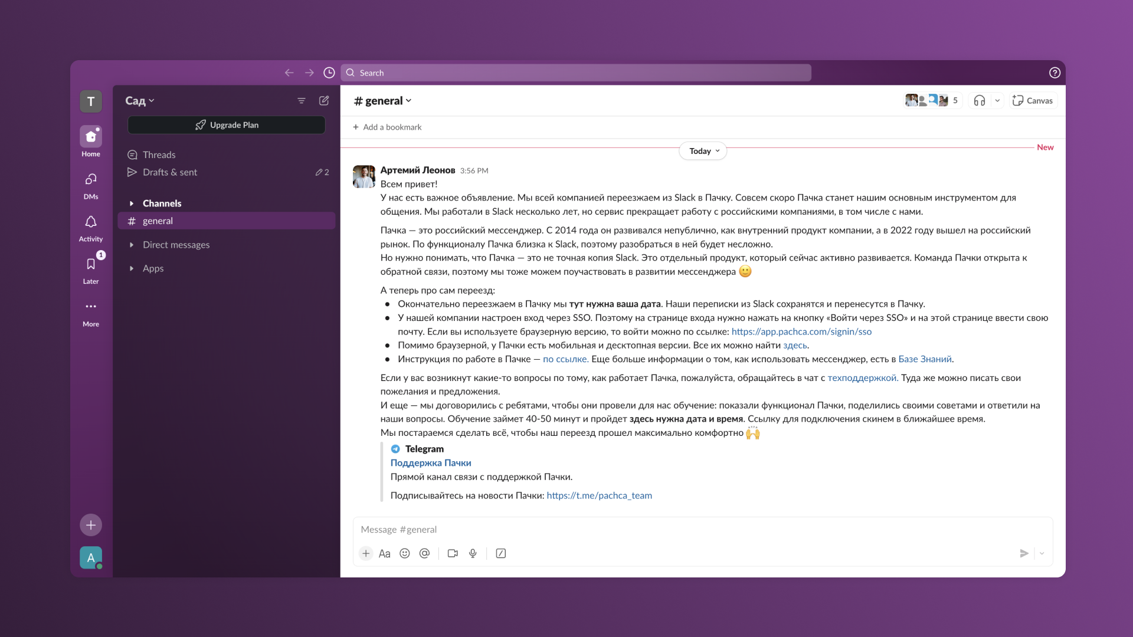The height and width of the screenshot is (637, 1133).
Task: Record a video clip icon
Action: pyautogui.click(x=453, y=553)
